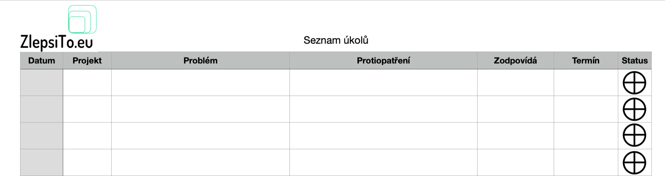The image size is (665, 176).
Task: Click the third row Zodpovídá cell
Action: pos(515,135)
